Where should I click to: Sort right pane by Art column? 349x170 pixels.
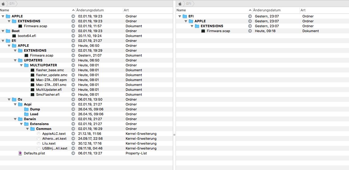pyautogui.click(x=324, y=10)
